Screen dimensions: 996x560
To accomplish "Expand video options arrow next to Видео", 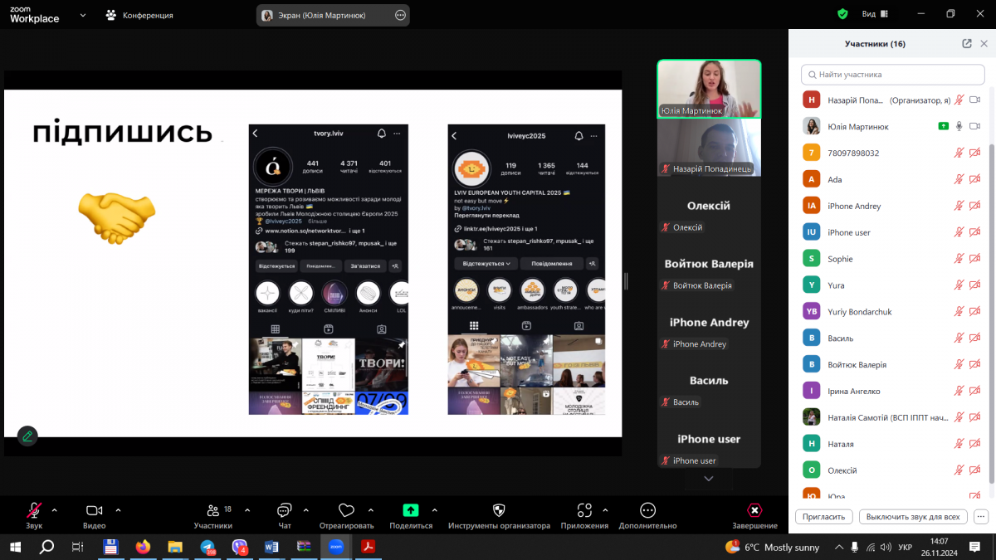I will tap(118, 509).
